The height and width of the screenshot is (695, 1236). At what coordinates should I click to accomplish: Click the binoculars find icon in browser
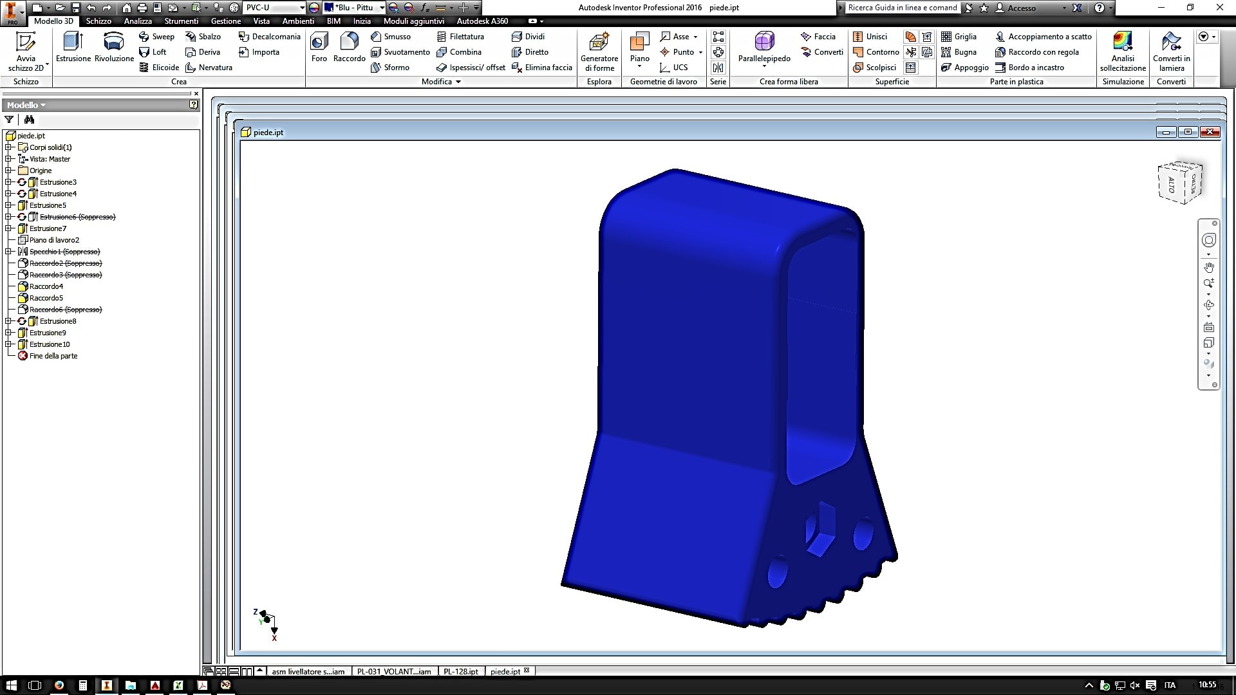pos(29,120)
